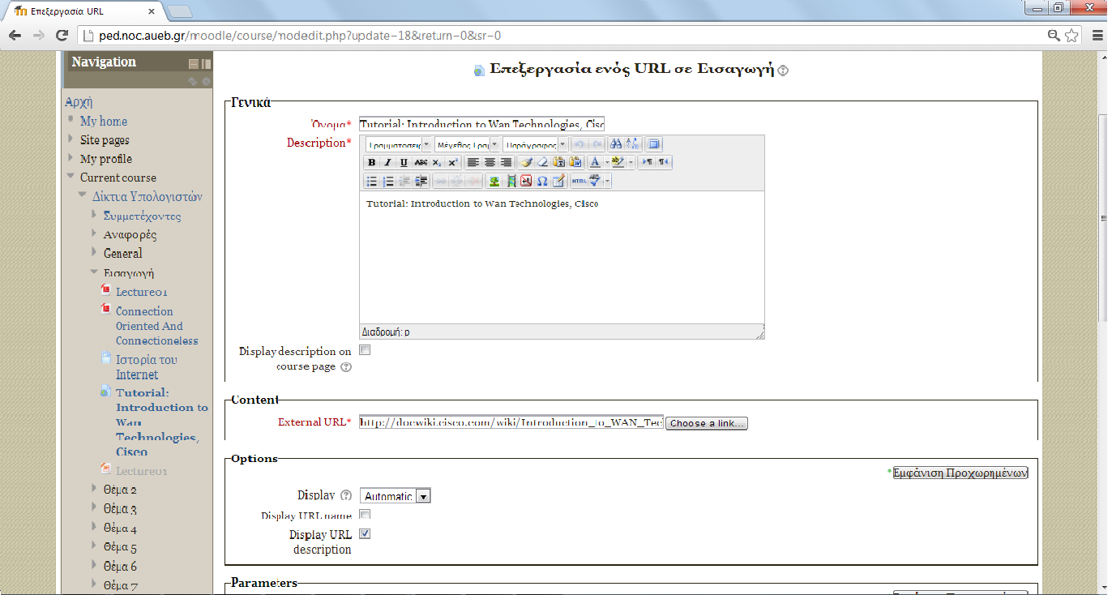This screenshot has width=1112, height=595.
Task: Click the clean up messy code brush icon
Action: [x=527, y=162]
